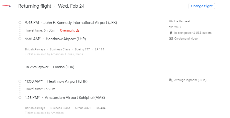Screen dimensions: 230x118
Task: Click Ticket also sold by American, Finnair, Iberia
Action: coord(54,54)
